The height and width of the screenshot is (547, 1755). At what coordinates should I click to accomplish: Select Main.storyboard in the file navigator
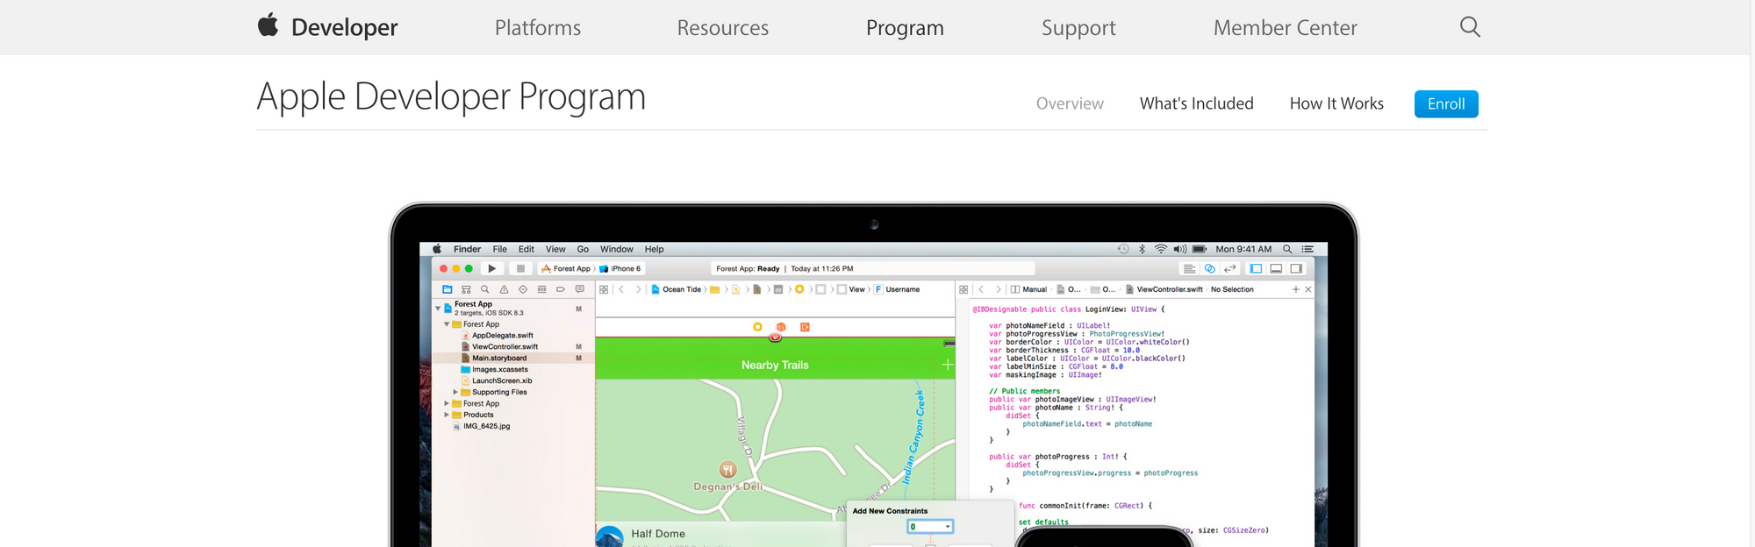click(x=499, y=358)
